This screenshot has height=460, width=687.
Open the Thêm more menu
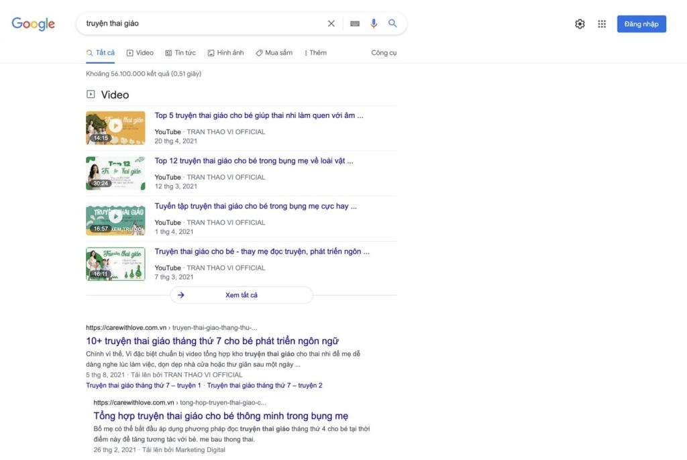coord(315,52)
